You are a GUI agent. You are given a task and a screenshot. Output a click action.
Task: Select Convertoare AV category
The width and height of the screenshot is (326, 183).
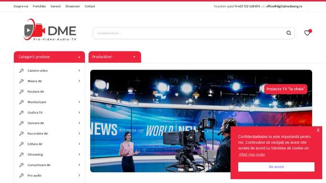[39, 165]
